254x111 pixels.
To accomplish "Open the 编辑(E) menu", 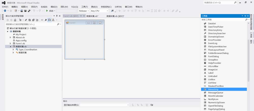I will 14,7.
